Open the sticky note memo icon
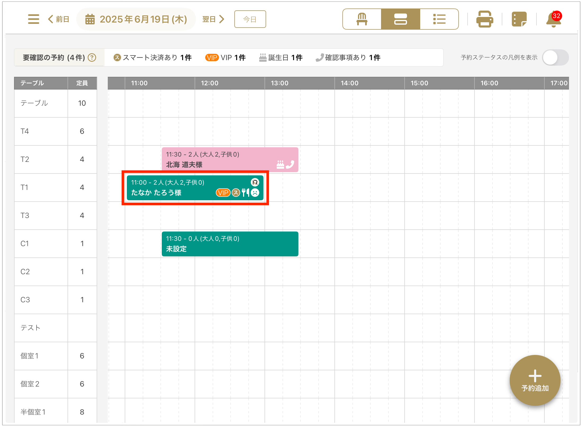582x427 pixels. tap(519, 19)
